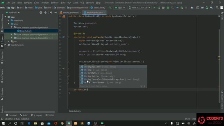224x126 pixels.
Task: Open Windows taskbar search
Action: (9, 123)
